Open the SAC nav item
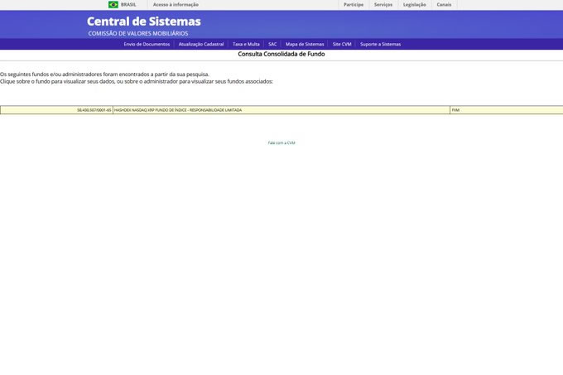This screenshot has height=375, width=563. [272, 44]
